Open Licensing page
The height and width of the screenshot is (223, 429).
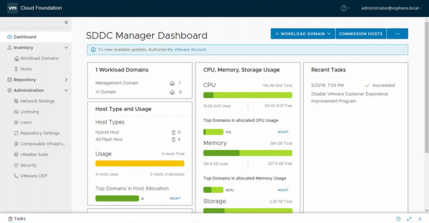point(30,111)
